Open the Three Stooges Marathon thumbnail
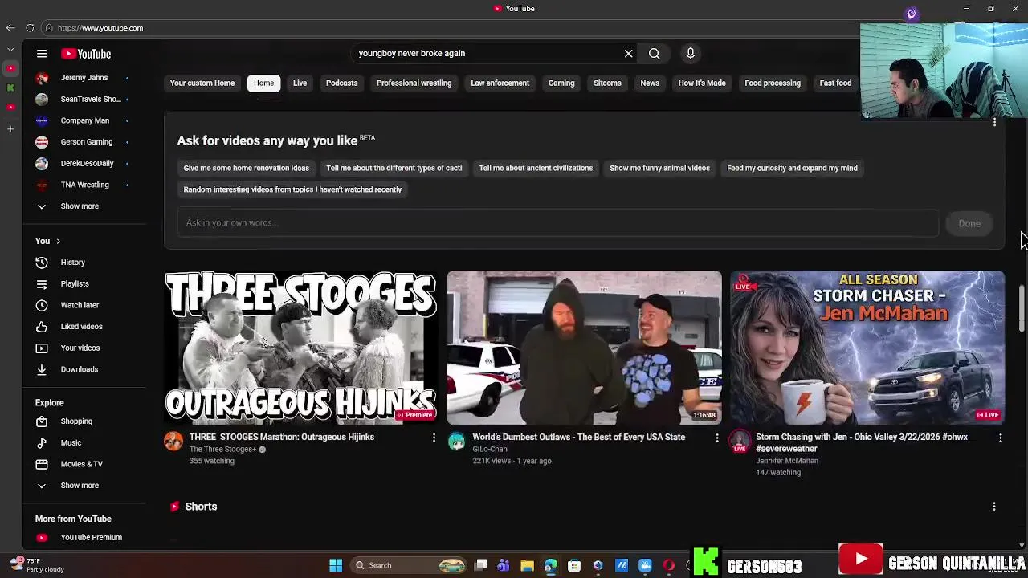 [301, 348]
